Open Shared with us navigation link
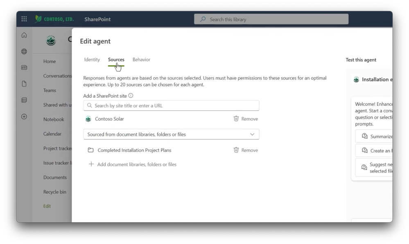409x244 pixels. click(57, 105)
